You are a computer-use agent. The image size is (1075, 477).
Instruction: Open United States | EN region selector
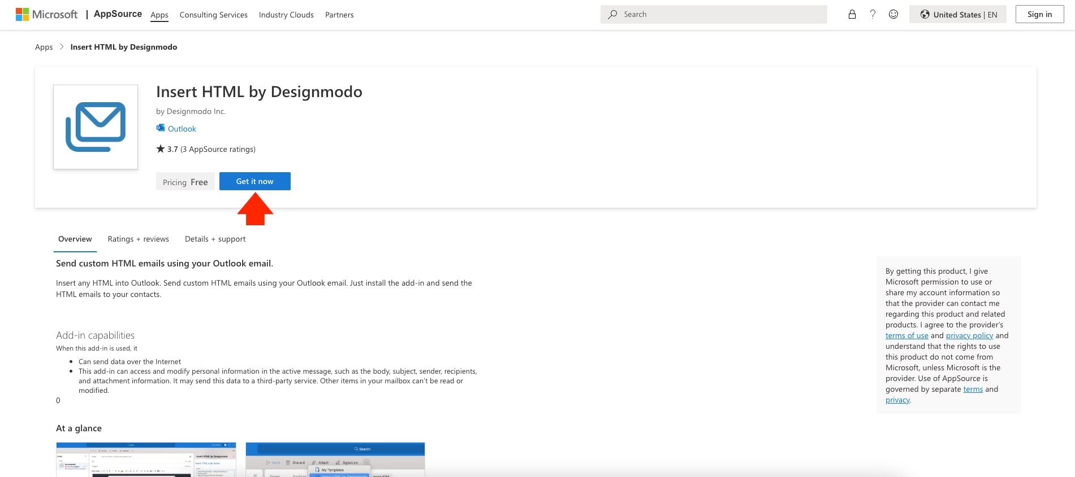[958, 14]
